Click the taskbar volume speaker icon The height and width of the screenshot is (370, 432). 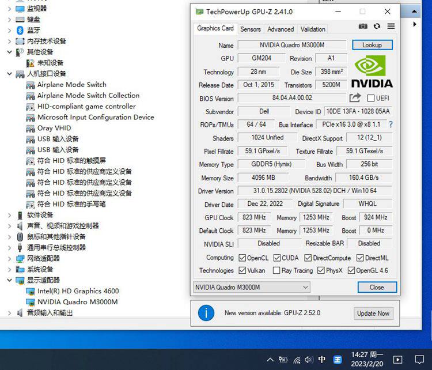[309, 360]
